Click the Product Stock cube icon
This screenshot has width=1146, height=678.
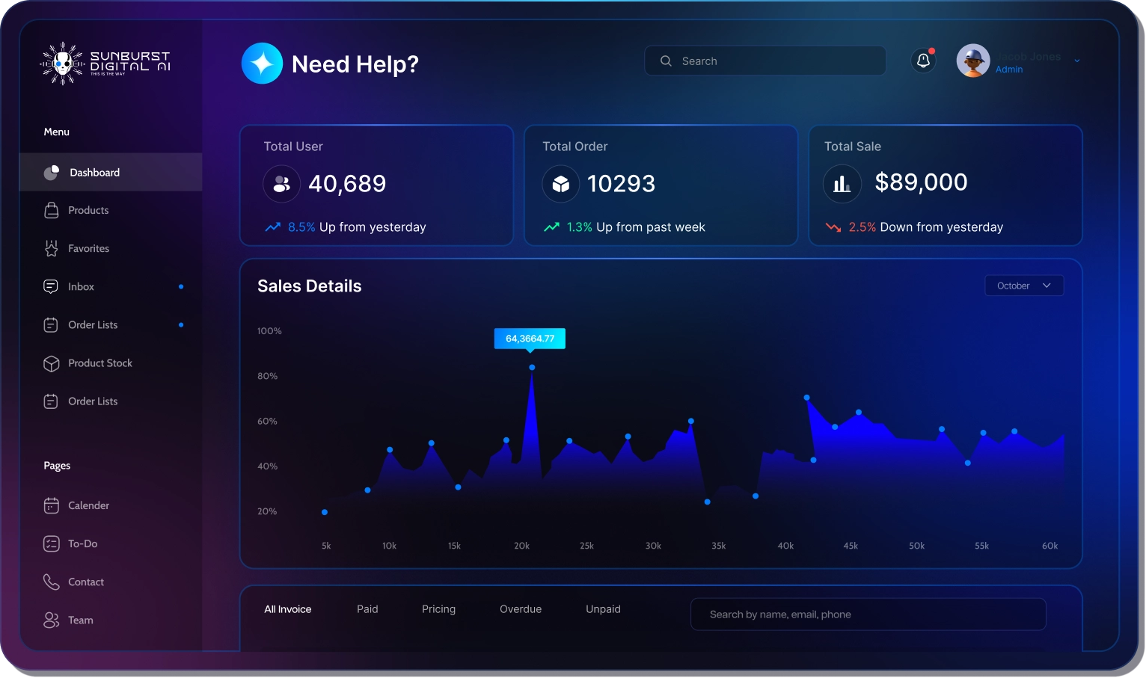point(51,363)
